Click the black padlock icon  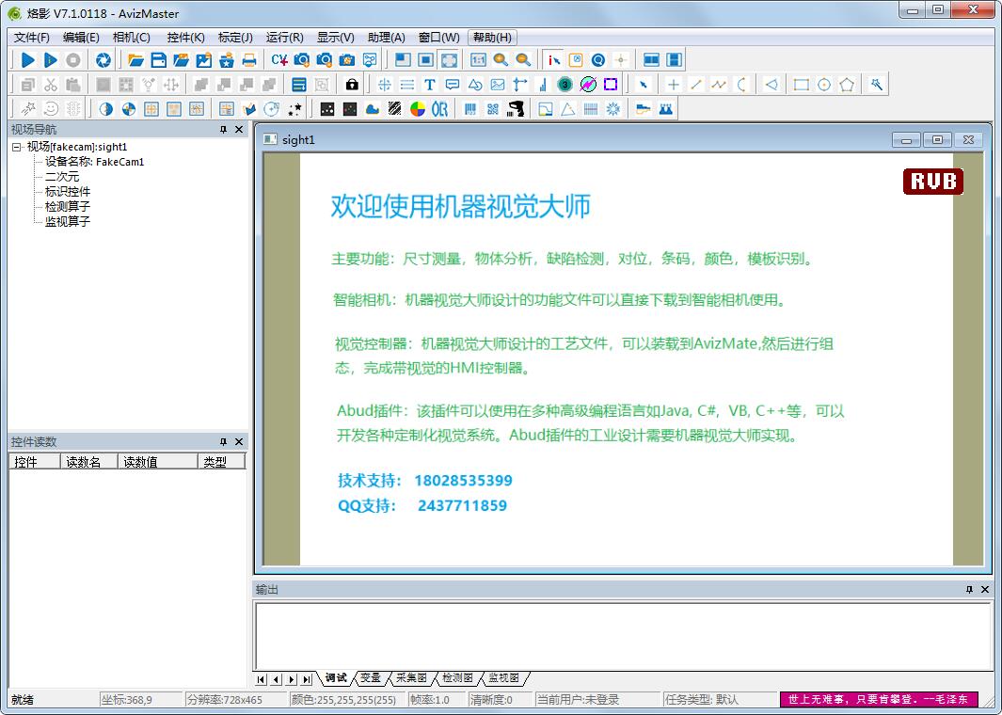(352, 85)
